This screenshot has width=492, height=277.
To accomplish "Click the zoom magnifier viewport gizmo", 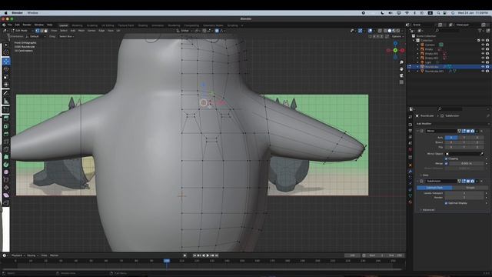I will [401, 62].
